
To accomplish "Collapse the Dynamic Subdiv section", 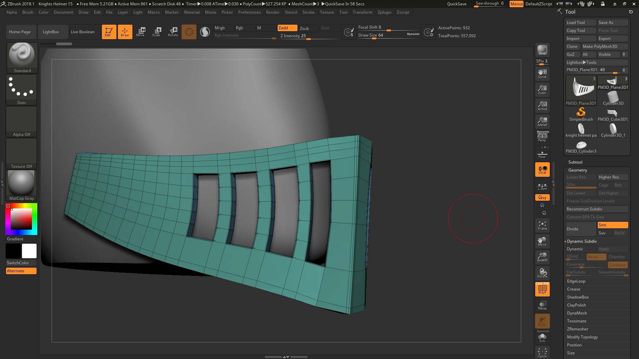I will click(582, 241).
